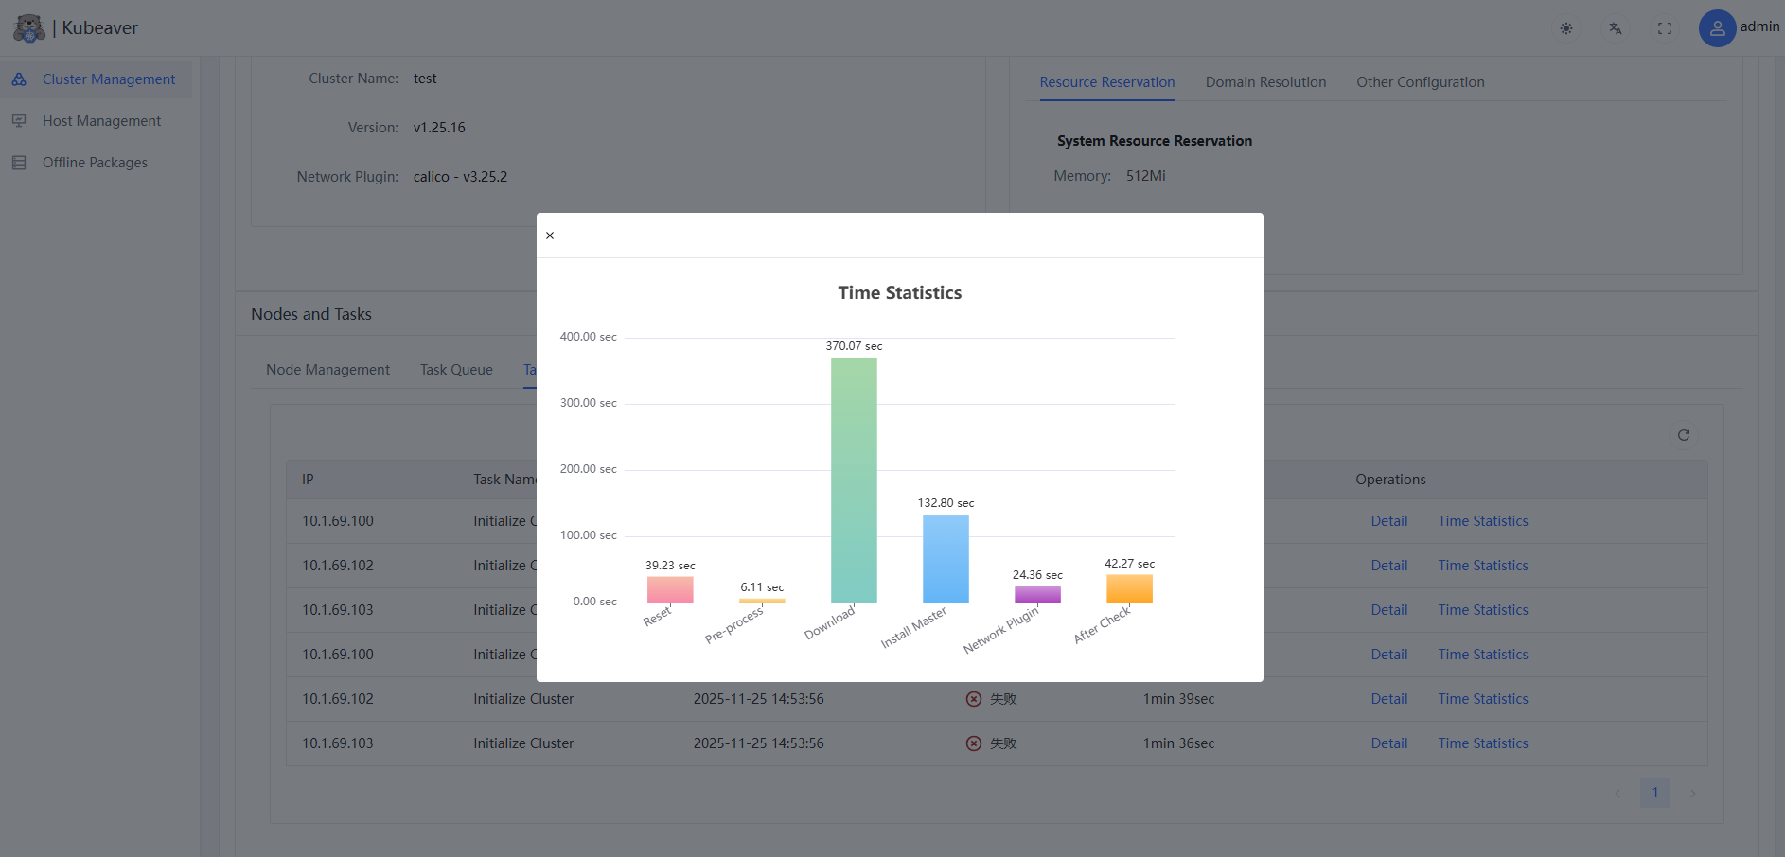Go to the next page of tasks
1785x857 pixels.
1692,793
